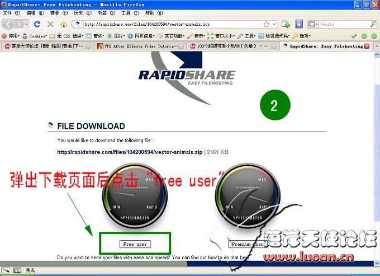
Task: Open the 工具 menu in the menu bar
Action: [130, 13]
